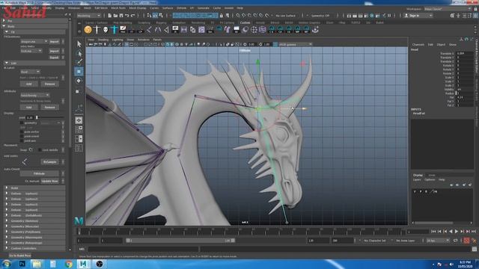Click the playback range slider bar
Screen dimensions: 479x269
pyautogui.click(x=180, y=241)
